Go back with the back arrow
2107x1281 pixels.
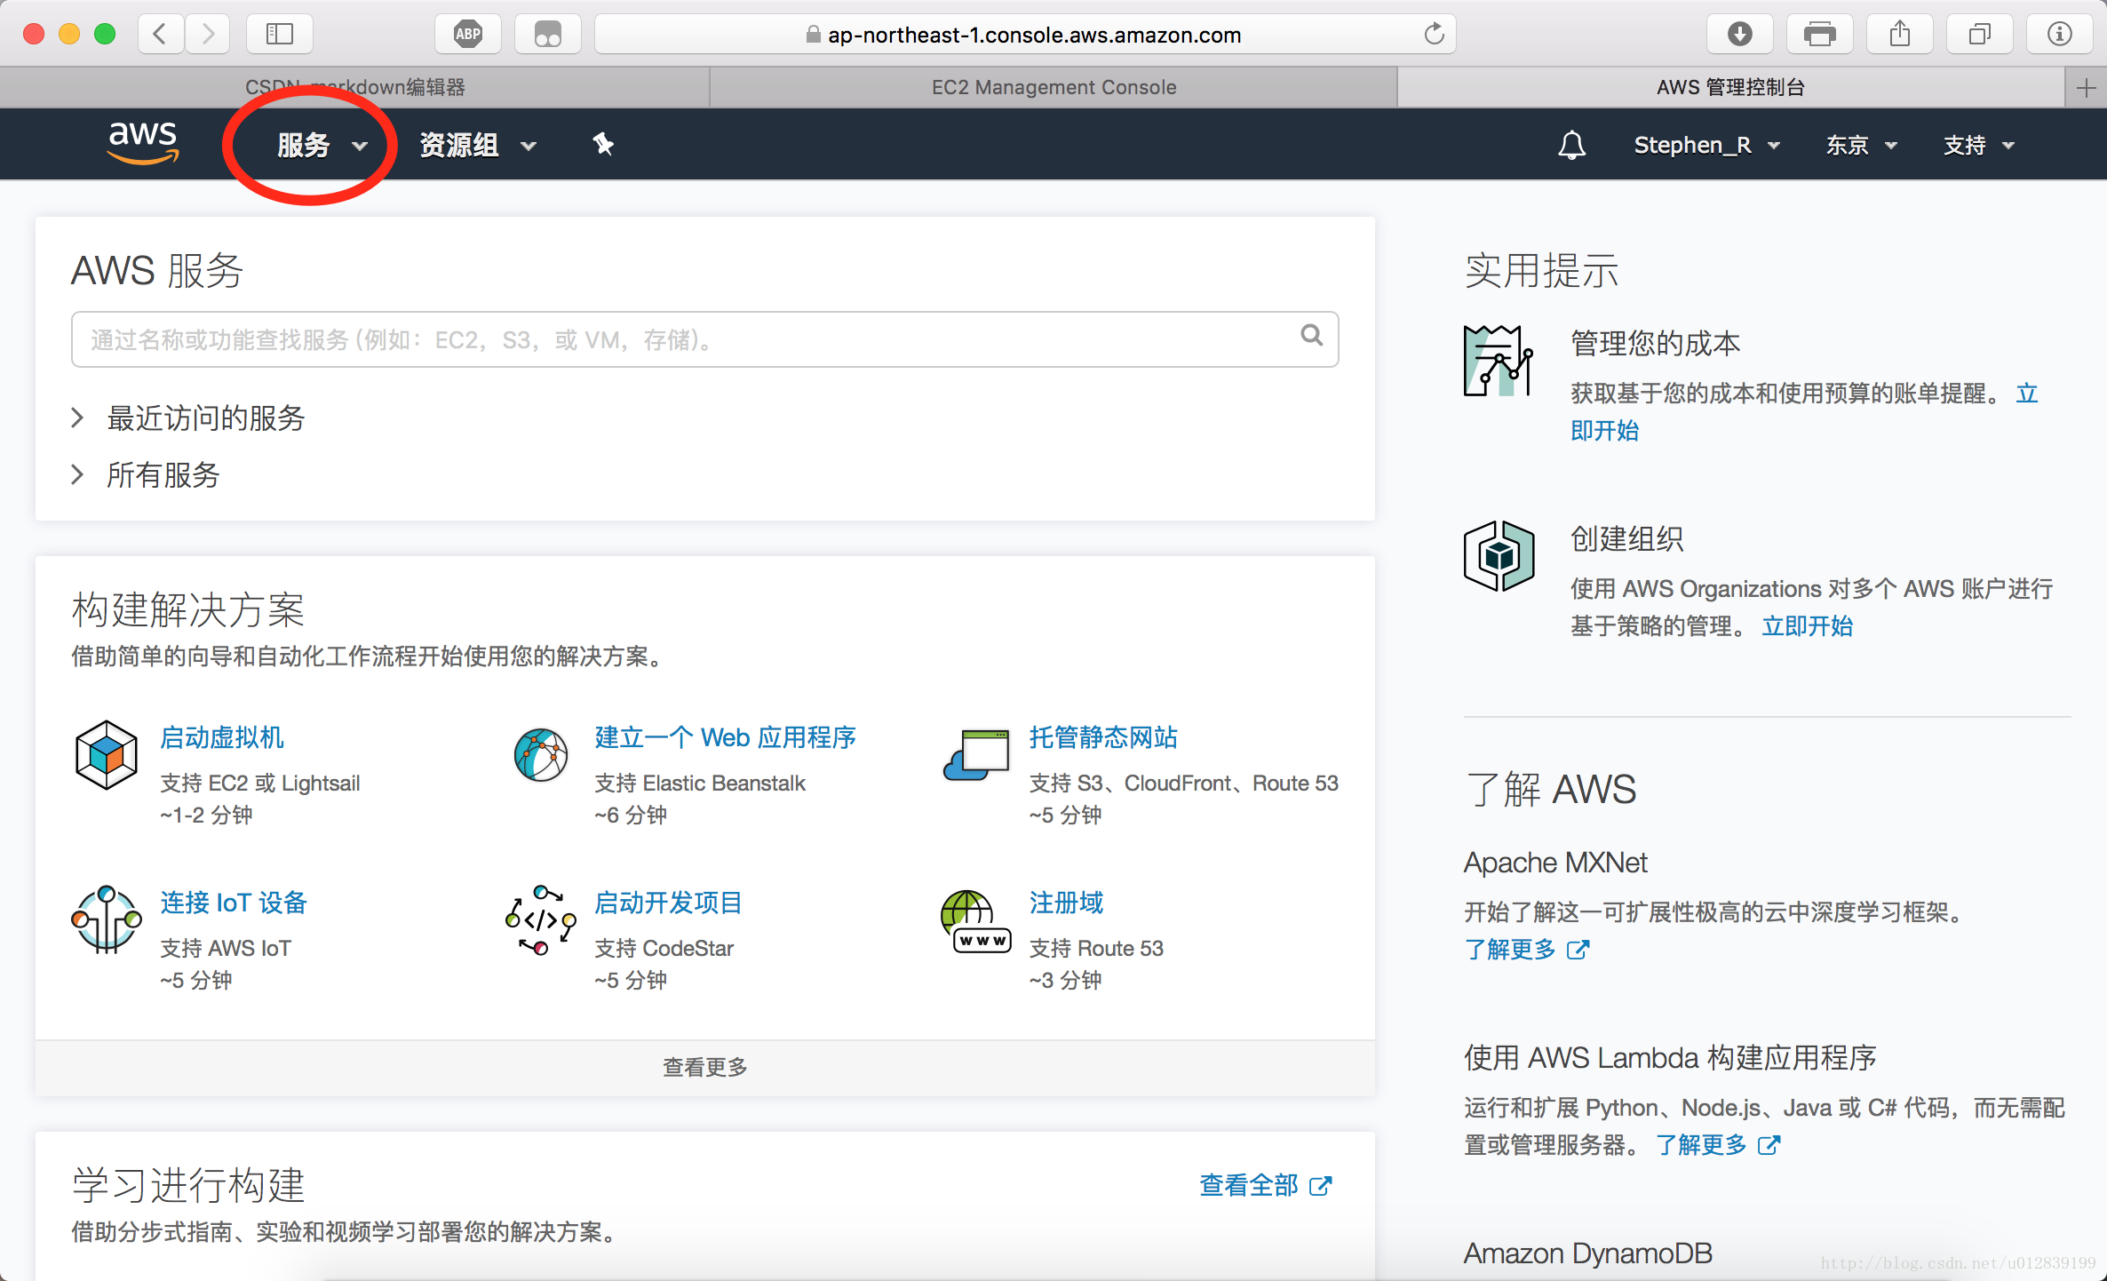pos(161,35)
